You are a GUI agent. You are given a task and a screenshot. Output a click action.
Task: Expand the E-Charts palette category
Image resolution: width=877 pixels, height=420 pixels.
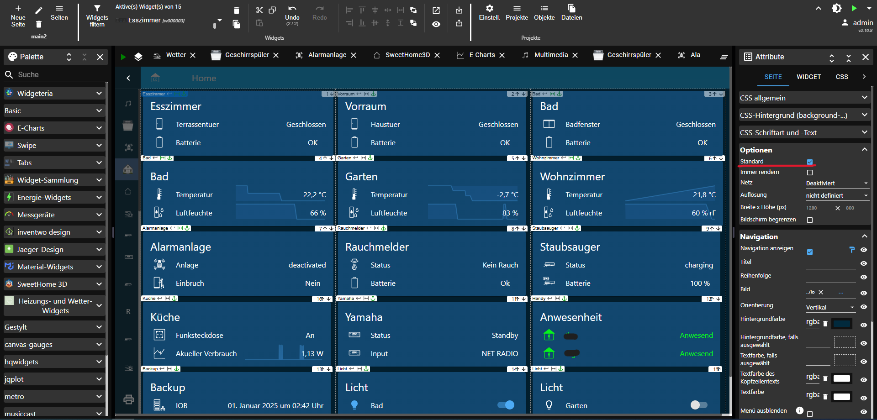[x=54, y=128]
